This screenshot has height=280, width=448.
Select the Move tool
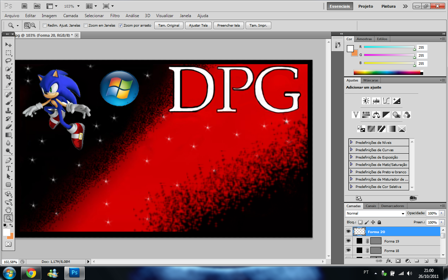click(8, 45)
